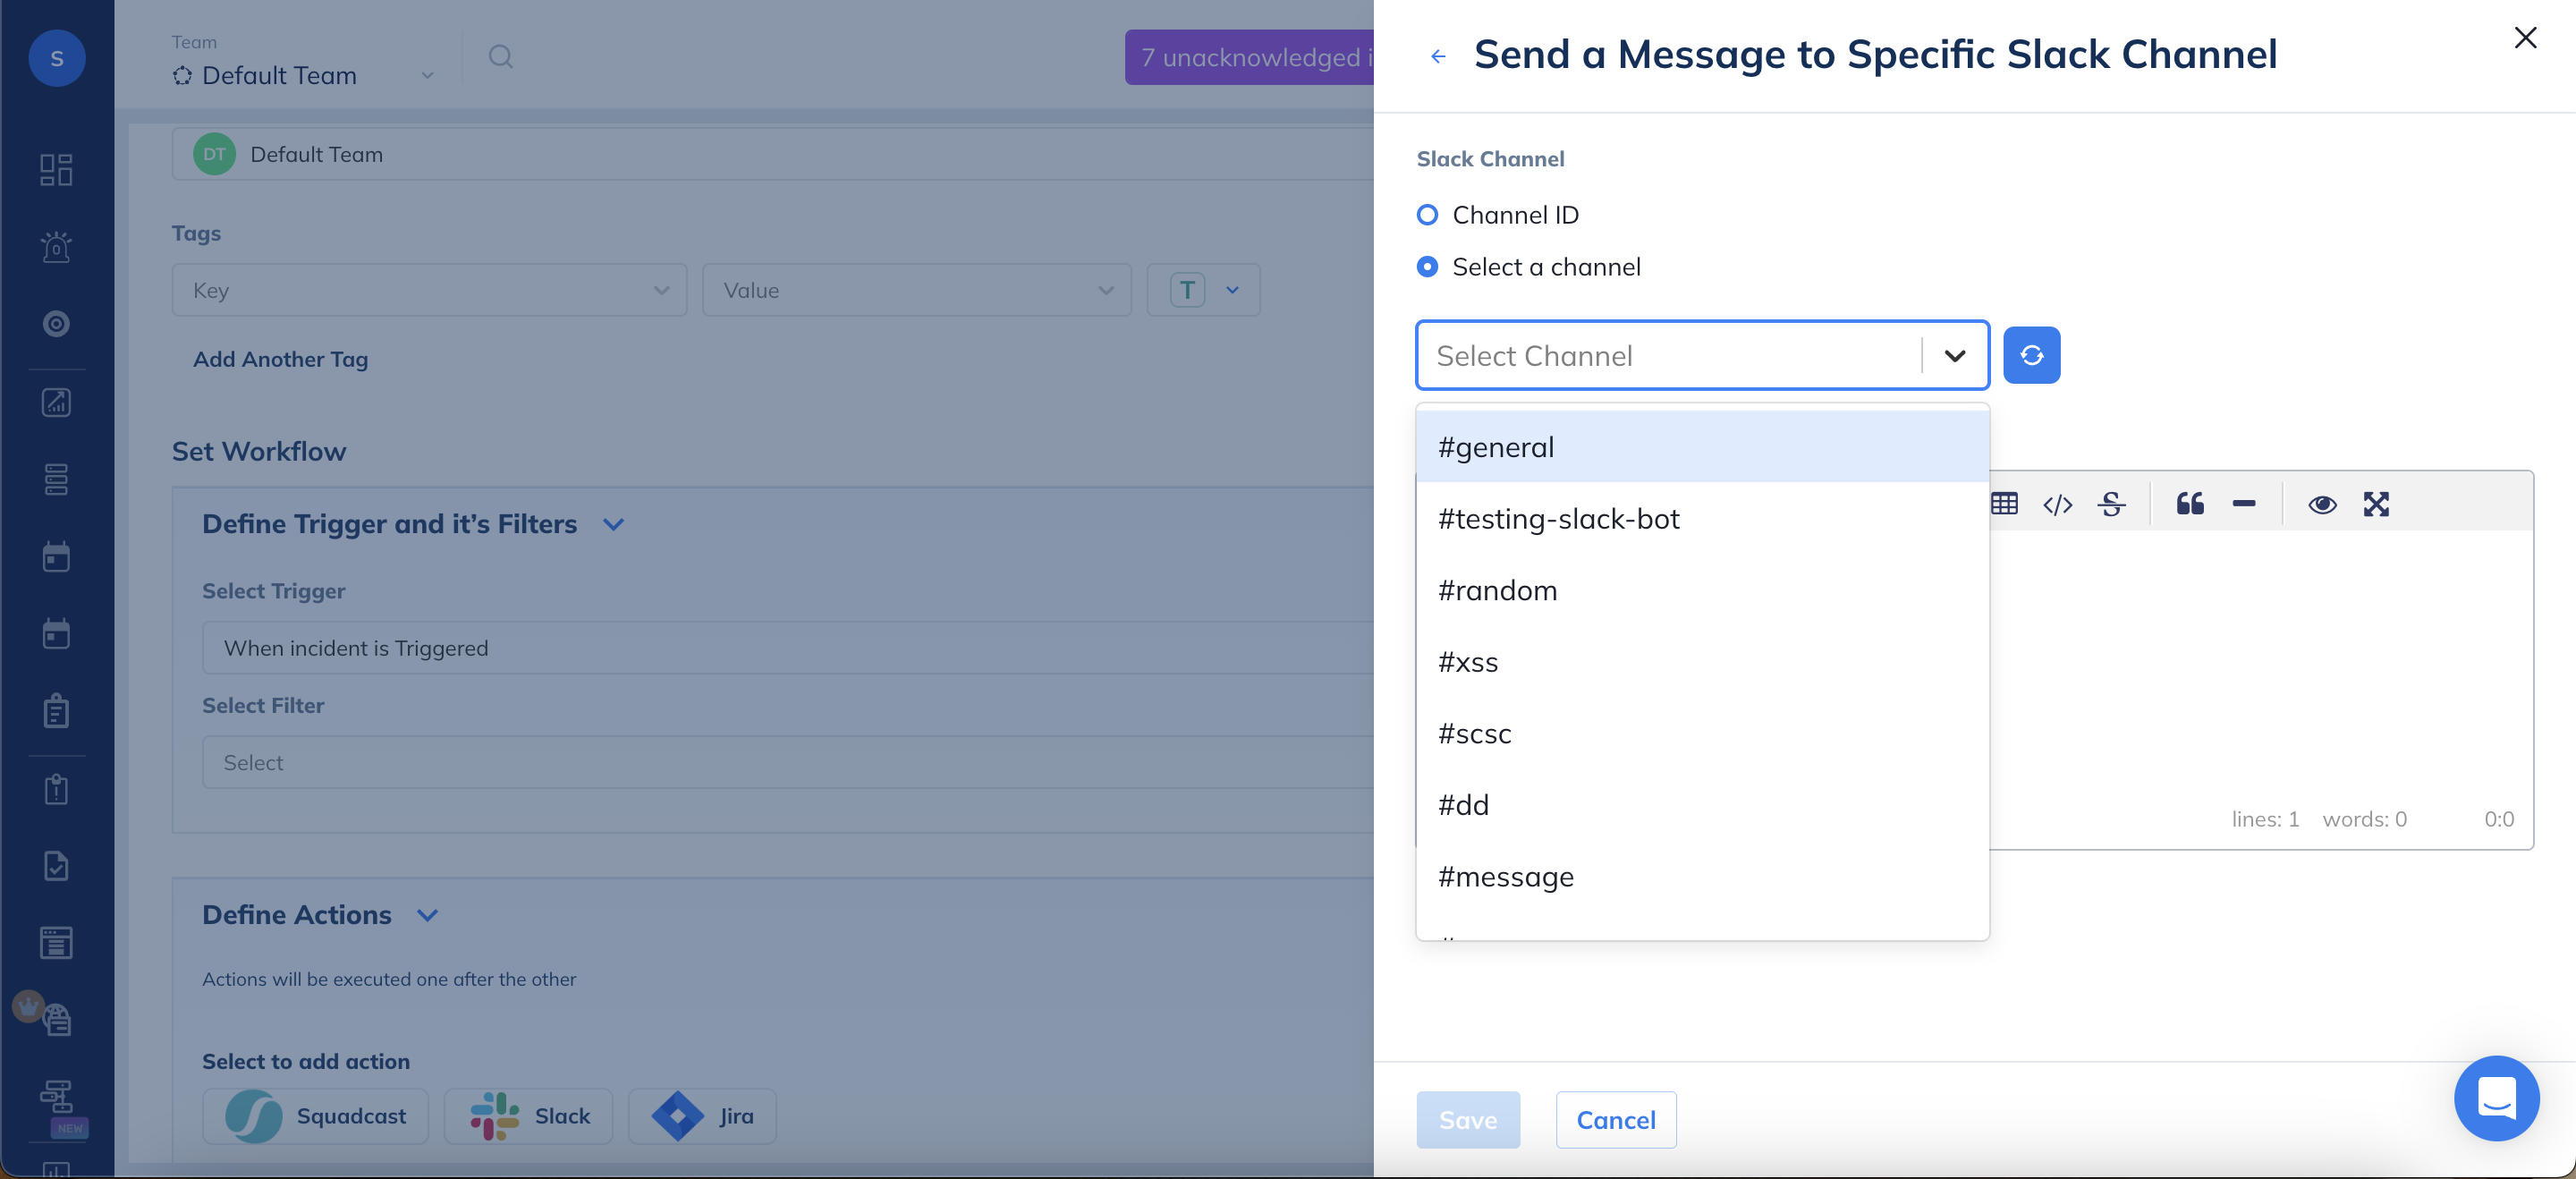Select the Channel ID radio option
Screen dimensions: 2576x1179
[x=1427, y=215]
